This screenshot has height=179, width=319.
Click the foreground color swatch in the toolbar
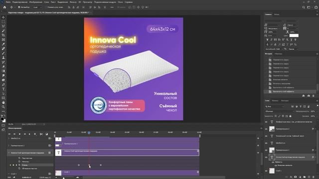(x=2, y=119)
